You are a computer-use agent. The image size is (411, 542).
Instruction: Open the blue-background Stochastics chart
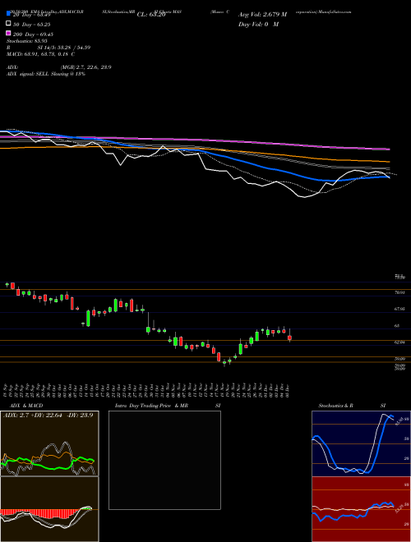coord(361,443)
